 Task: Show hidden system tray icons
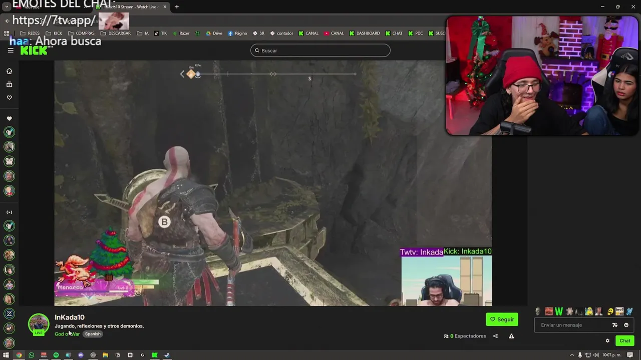[x=572, y=355]
